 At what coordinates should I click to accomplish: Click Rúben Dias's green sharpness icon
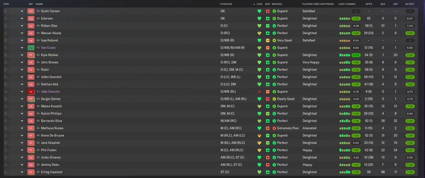click(268, 26)
